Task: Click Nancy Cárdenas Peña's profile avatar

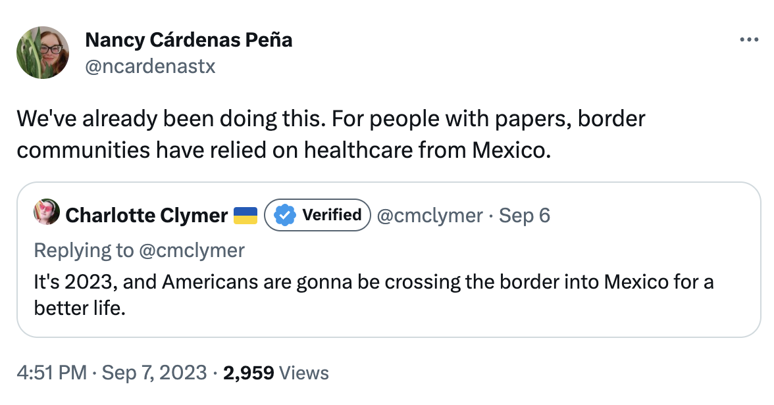Action: click(x=43, y=53)
